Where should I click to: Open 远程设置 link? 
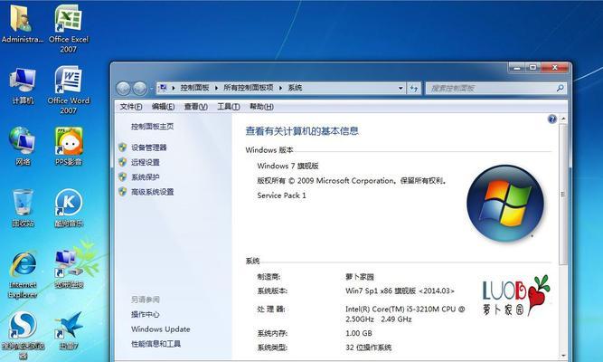(145, 162)
